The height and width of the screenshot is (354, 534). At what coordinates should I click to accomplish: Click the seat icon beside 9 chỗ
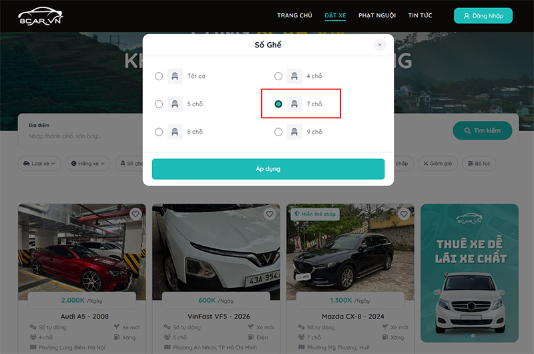pos(294,132)
